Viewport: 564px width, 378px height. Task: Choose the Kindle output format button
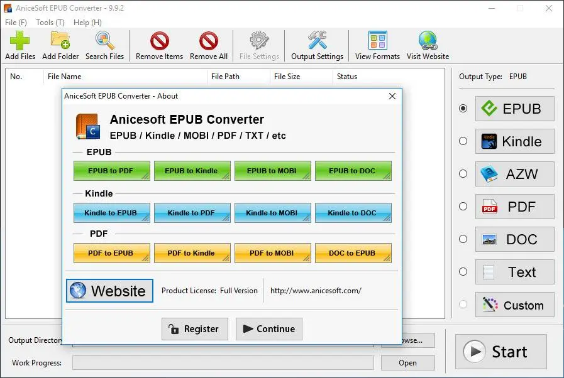coord(515,141)
